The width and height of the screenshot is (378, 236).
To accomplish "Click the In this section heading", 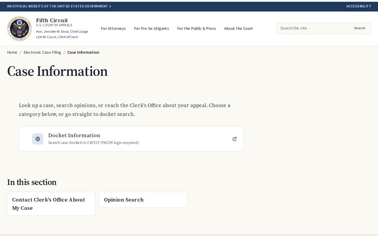I will (32, 182).
